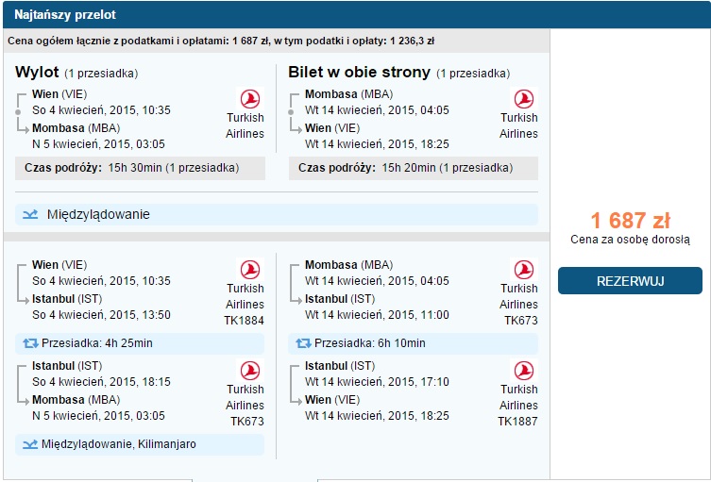Click Turkish Airlines logo in return summary
The image size is (711, 482).
click(524, 99)
